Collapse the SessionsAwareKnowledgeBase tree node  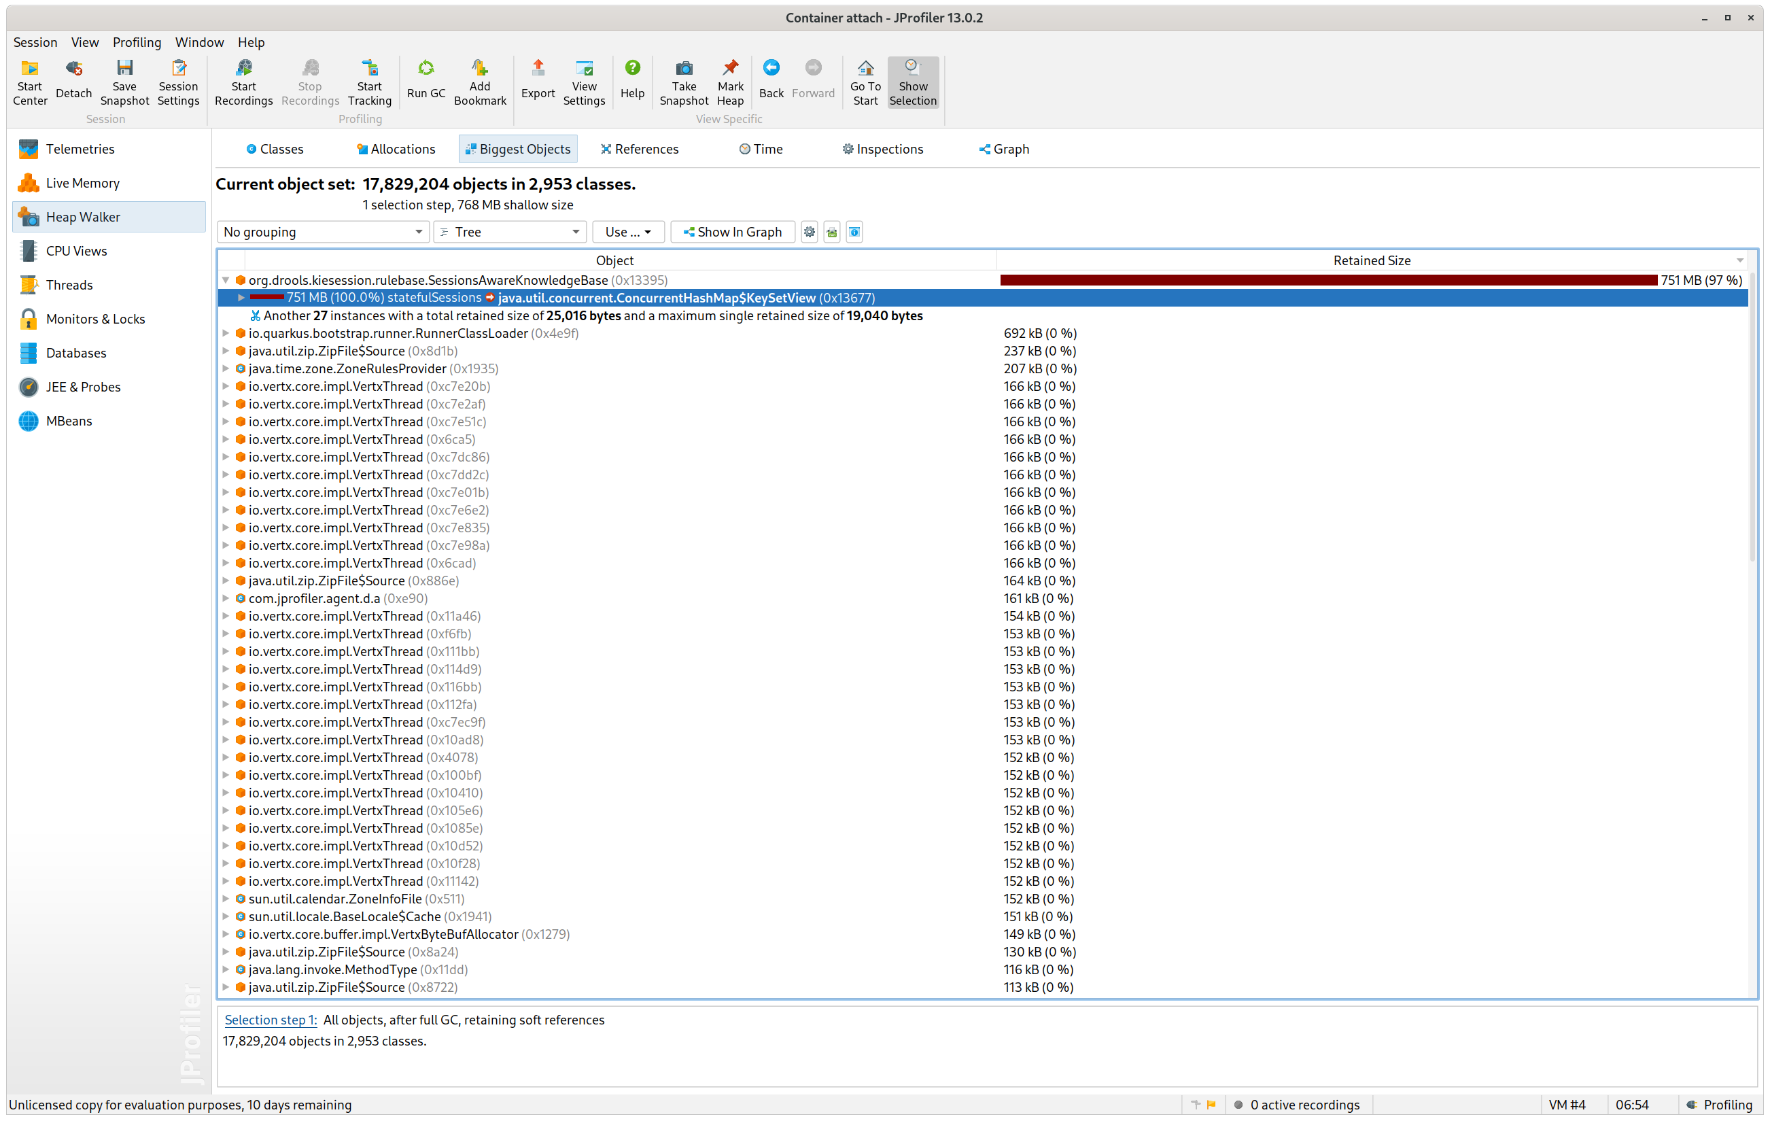click(226, 280)
